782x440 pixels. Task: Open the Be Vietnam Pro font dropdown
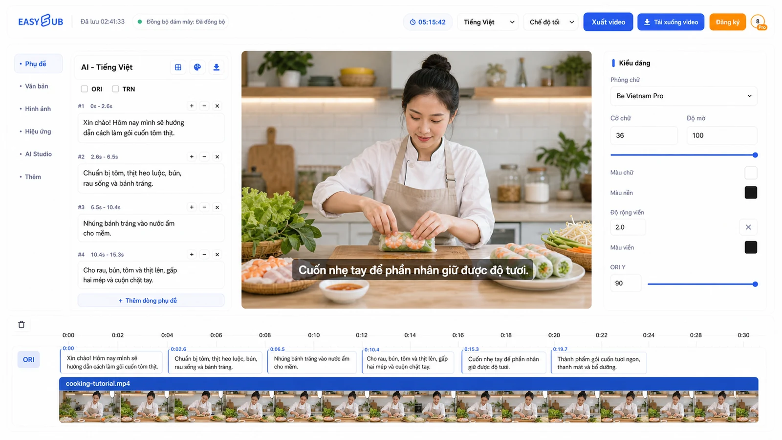point(684,96)
